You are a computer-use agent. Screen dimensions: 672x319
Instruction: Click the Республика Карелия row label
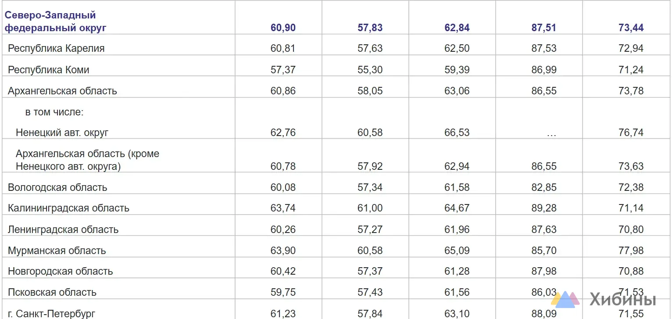(x=56, y=48)
